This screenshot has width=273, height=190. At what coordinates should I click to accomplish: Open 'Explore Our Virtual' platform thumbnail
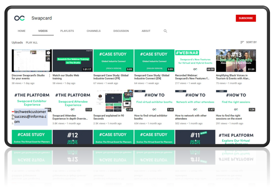coord(236,137)
